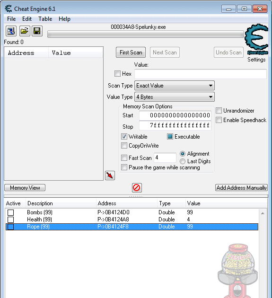Click into the scan Value input field

coord(201,74)
